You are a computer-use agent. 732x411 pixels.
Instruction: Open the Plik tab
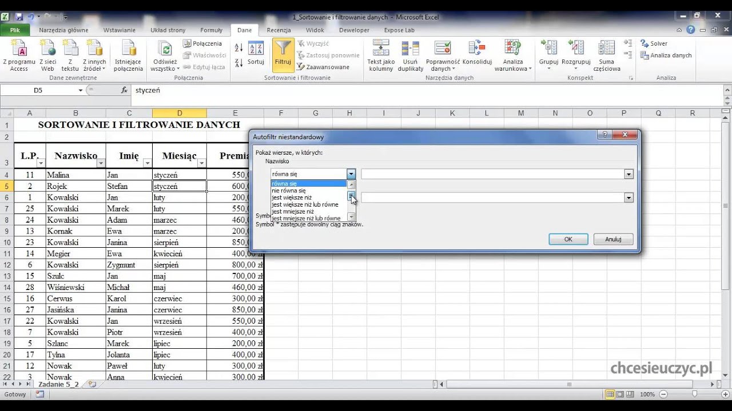click(15, 30)
